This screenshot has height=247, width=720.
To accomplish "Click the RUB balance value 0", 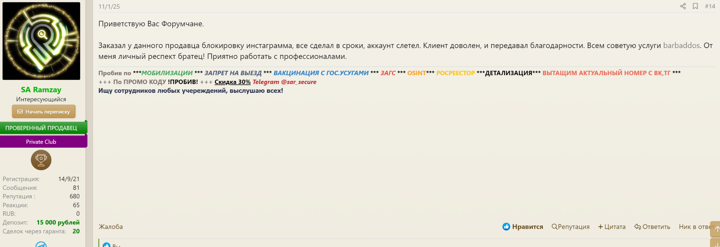I will pos(78,214).
